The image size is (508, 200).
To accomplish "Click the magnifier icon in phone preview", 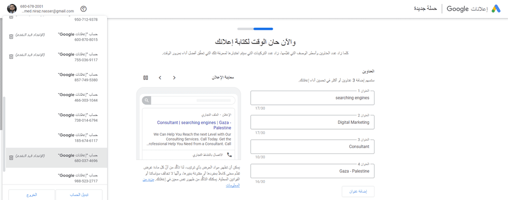I will (x=147, y=100).
